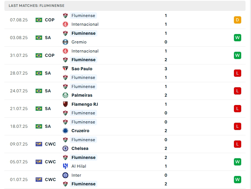Click red L badge for Sao Paulo match

[237, 73]
